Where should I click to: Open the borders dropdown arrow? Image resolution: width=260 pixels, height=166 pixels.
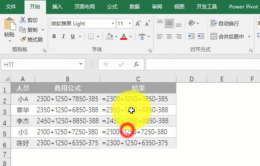(98, 36)
